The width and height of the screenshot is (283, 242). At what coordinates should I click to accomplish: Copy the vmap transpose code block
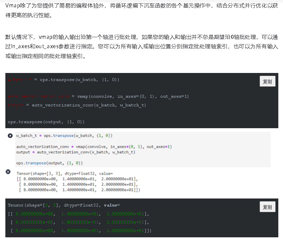click(267, 81)
